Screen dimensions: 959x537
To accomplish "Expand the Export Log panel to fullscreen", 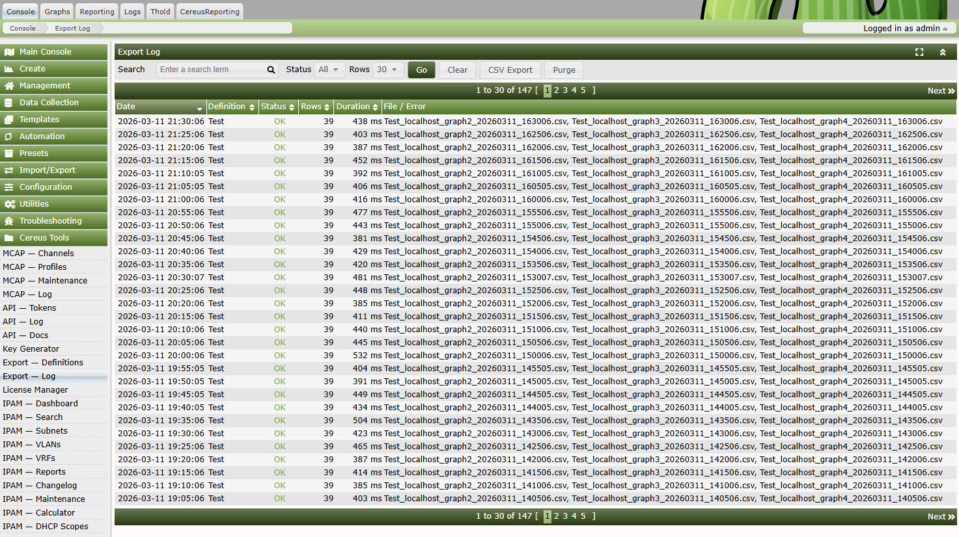I will 919,51.
